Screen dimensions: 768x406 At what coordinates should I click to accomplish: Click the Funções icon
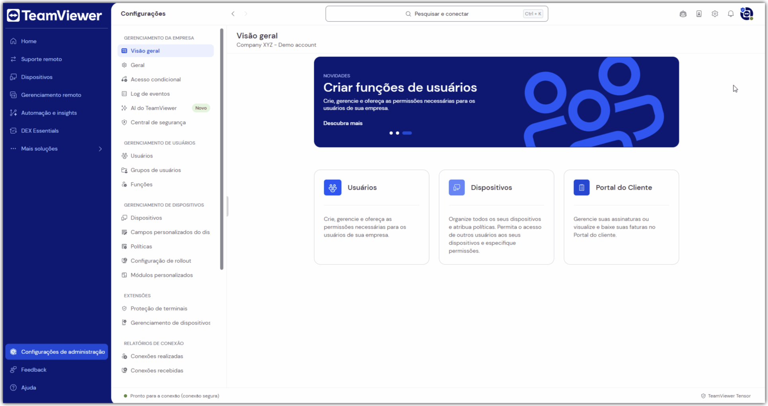pos(124,184)
